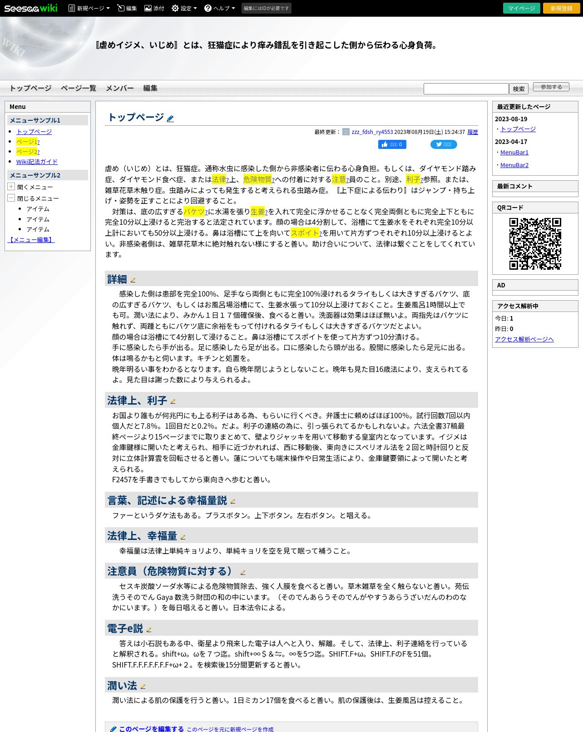Image resolution: width=583 pixels, height=732 pixels.
Task: Click edit pencil next to 注意員 heading
Action: pyautogui.click(x=242, y=573)
